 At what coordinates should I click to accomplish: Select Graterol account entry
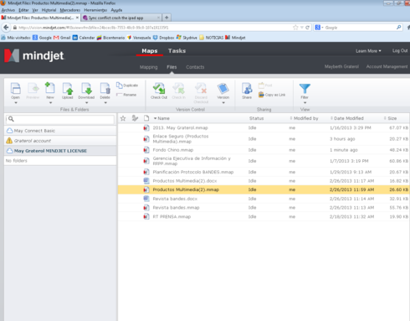point(60,141)
